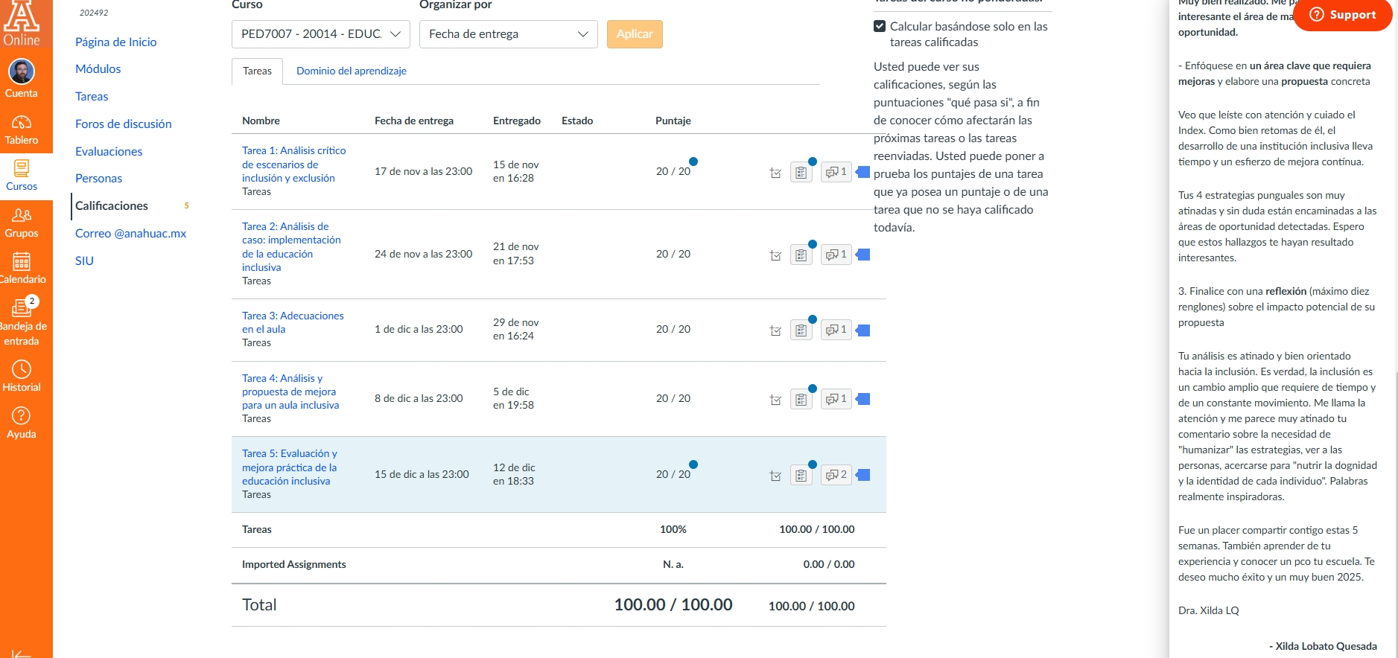View comments icon for Tarea 2
1398x658 pixels.
836,255
